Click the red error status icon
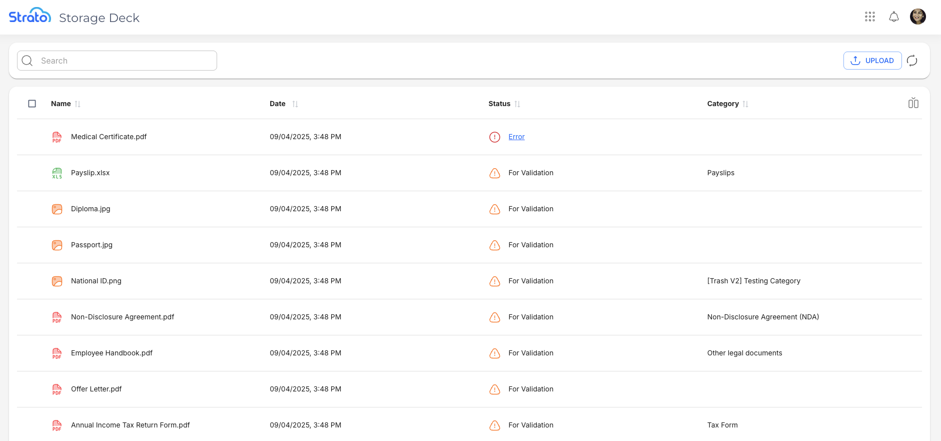Viewport: 941px width, 441px height. point(494,137)
